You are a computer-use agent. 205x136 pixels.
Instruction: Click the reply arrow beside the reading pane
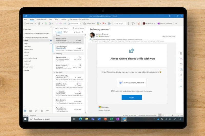[x=181, y=59]
